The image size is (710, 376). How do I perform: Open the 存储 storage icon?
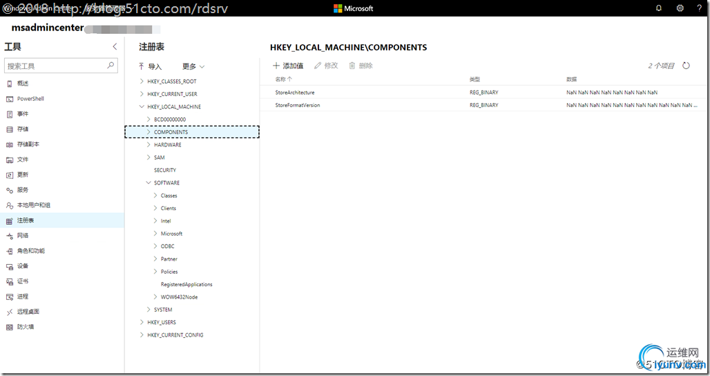pyautogui.click(x=10, y=129)
